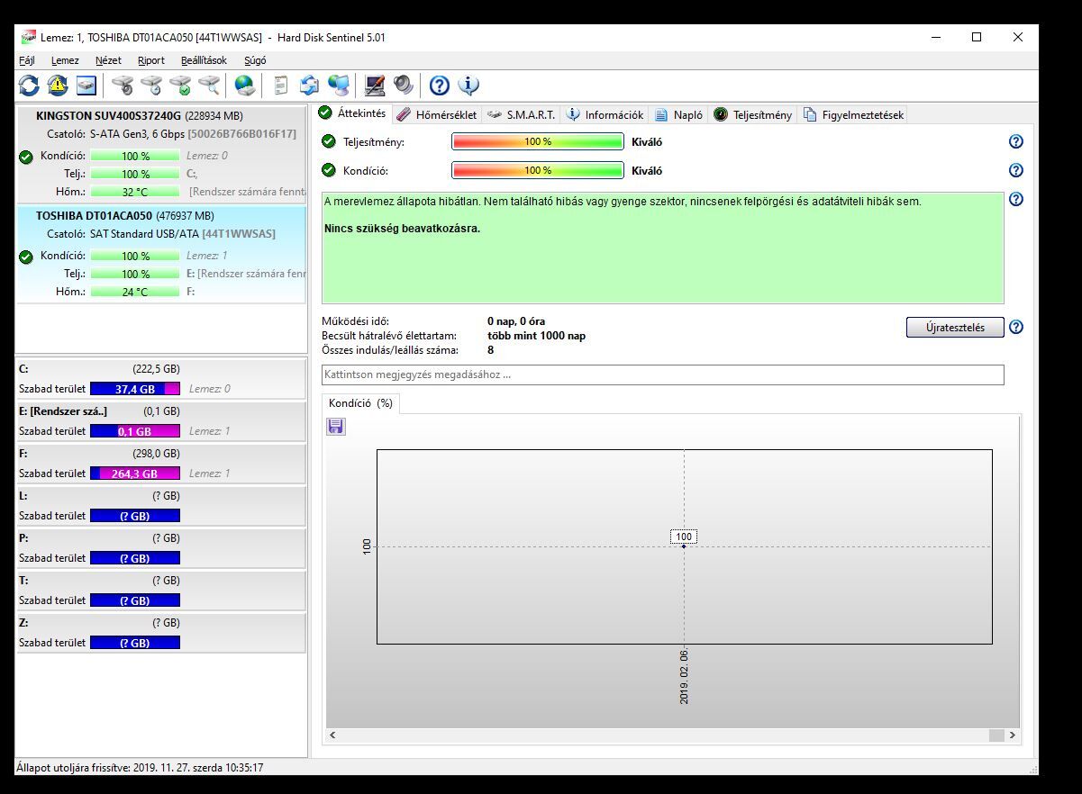
Task: Open the Riport menu
Action: point(151,60)
